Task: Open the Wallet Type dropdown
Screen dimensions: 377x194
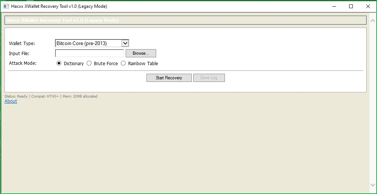Action: [x=92, y=43]
